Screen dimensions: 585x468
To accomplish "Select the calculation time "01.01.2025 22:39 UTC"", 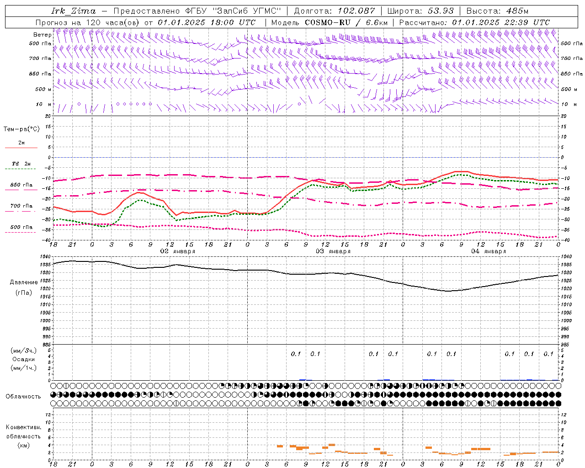I will [501, 22].
